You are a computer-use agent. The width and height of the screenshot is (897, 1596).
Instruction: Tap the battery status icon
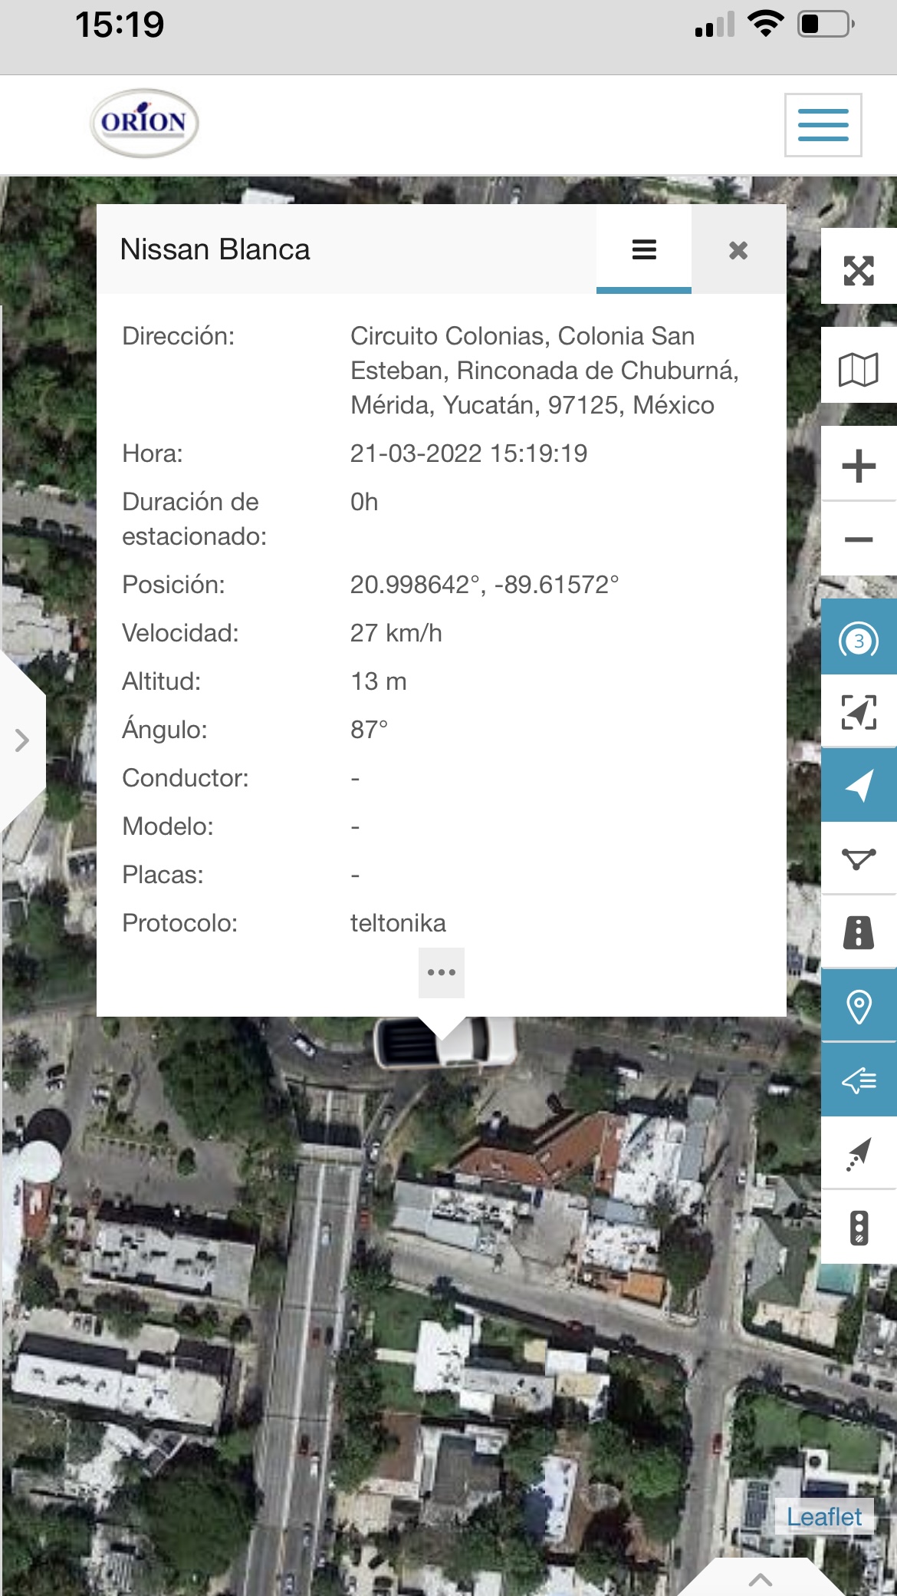[x=826, y=24]
